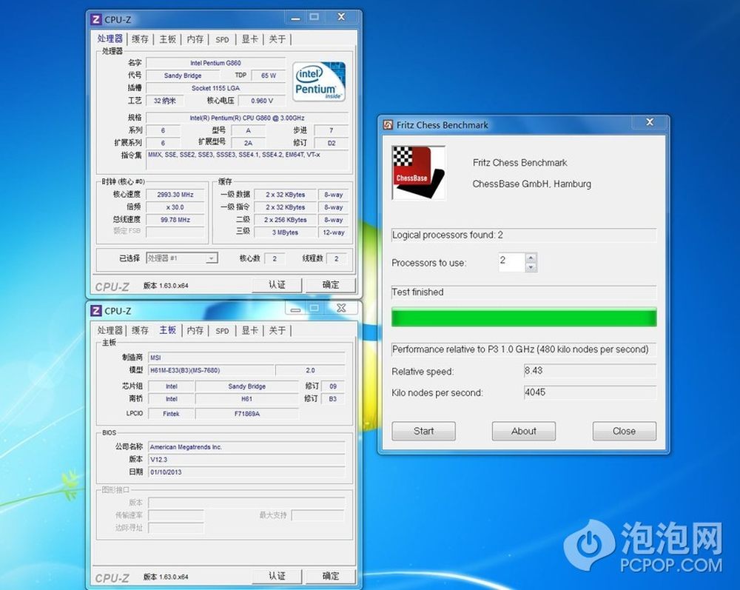Image resolution: width=740 pixels, height=590 pixels.
Task: Click the TDP value 65 W
Action: tap(269, 76)
